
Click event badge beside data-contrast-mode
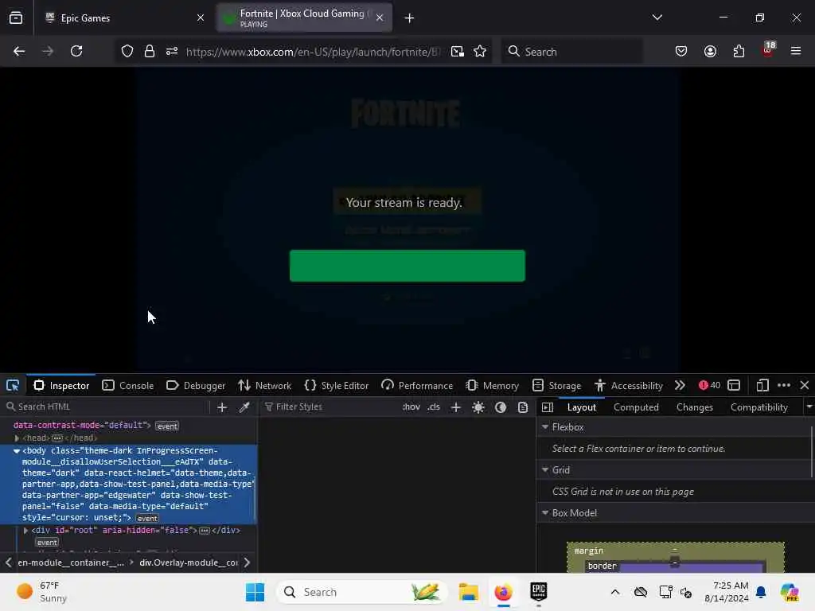pyautogui.click(x=167, y=426)
